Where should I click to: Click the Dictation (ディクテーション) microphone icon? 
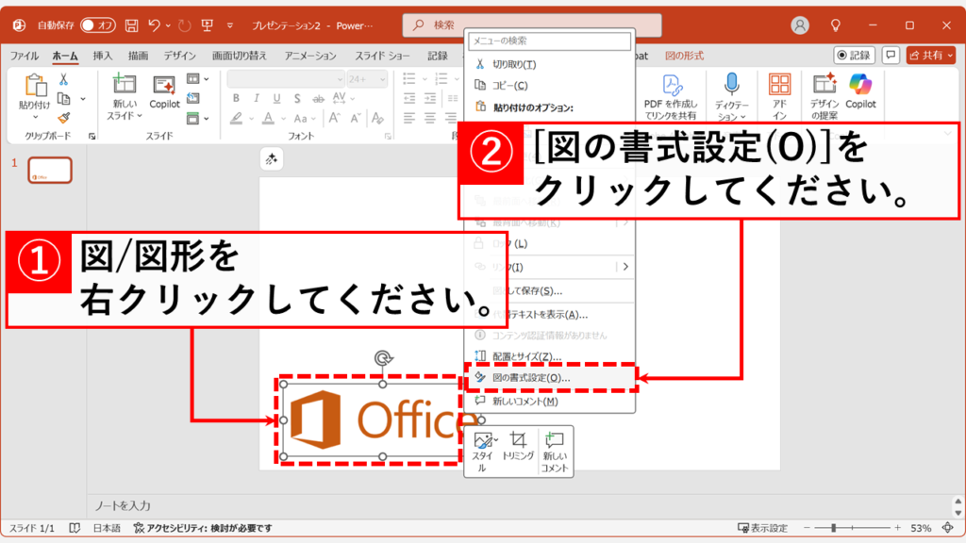[731, 84]
